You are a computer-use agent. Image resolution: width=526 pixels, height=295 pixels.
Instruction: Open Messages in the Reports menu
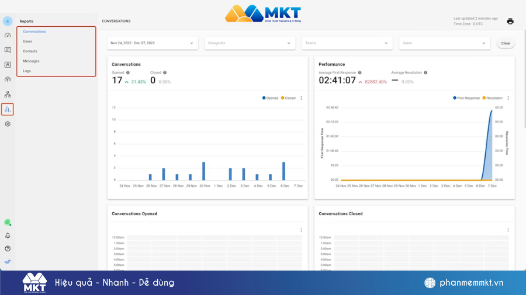point(31,61)
